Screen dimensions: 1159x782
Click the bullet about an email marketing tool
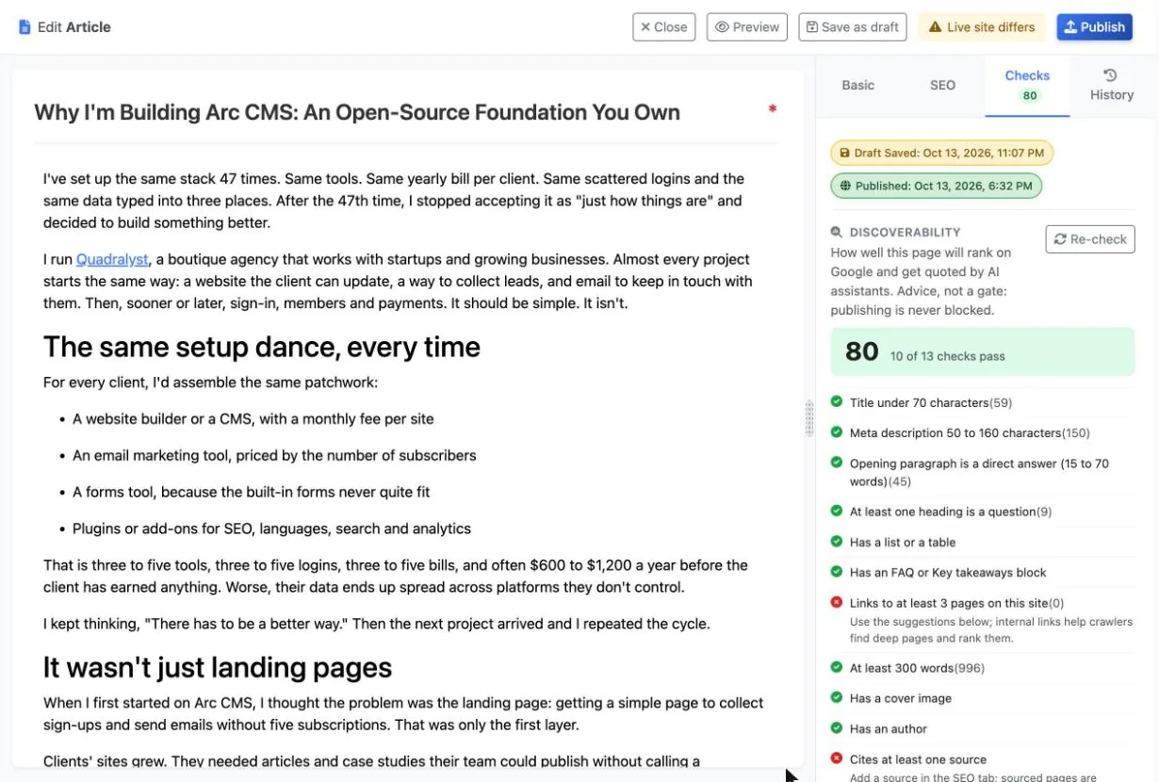274,455
